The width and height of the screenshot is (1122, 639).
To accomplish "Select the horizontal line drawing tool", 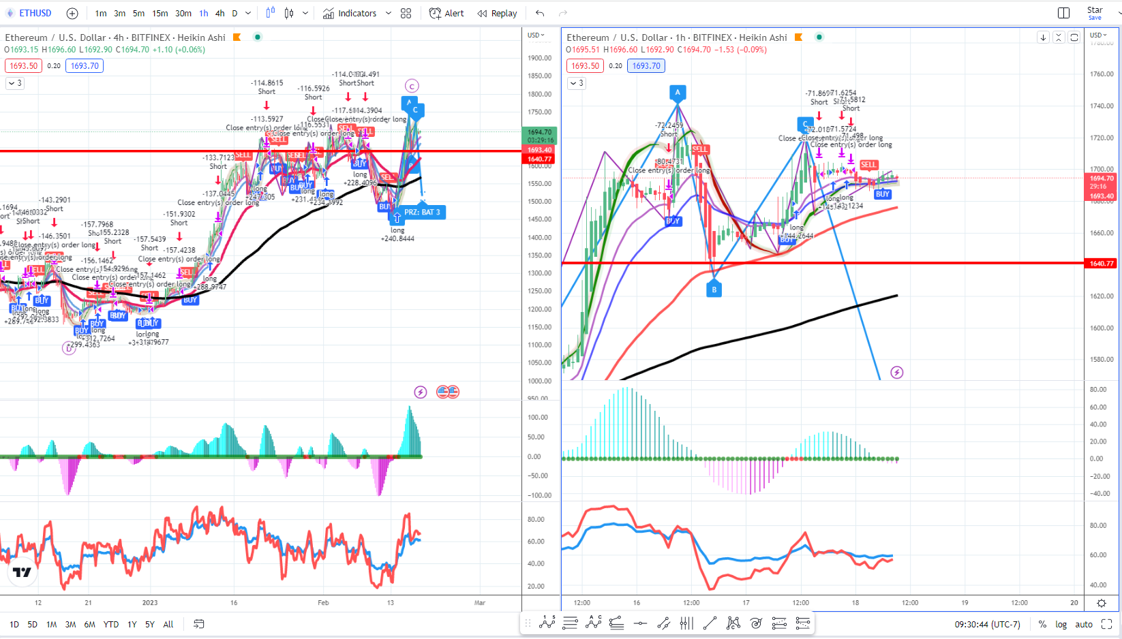I will (640, 623).
